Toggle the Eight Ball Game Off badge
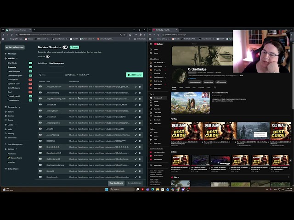 30,84
